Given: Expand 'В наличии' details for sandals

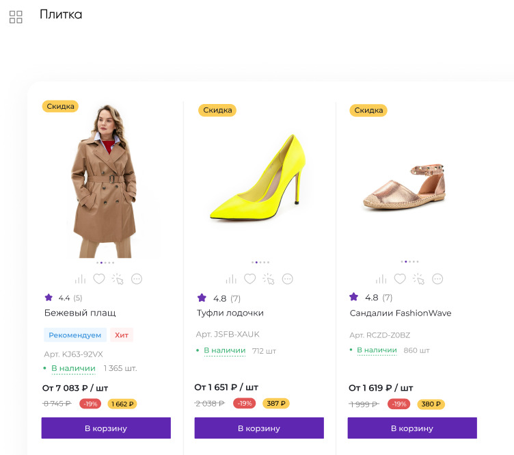Looking at the screenshot, I should tap(377, 350).
